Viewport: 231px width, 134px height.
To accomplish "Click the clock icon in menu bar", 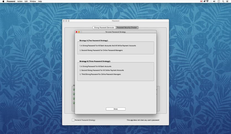I will [x=219, y=1].
